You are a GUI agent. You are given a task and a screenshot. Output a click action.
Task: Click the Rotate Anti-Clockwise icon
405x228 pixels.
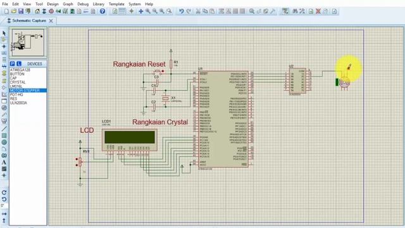(4, 199)
